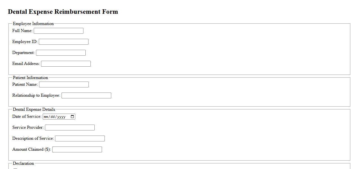Click the "Relationship to Employee:" label

36,96
